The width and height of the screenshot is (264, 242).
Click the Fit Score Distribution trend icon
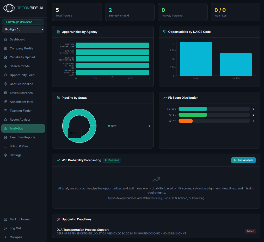tap(165, 98)
